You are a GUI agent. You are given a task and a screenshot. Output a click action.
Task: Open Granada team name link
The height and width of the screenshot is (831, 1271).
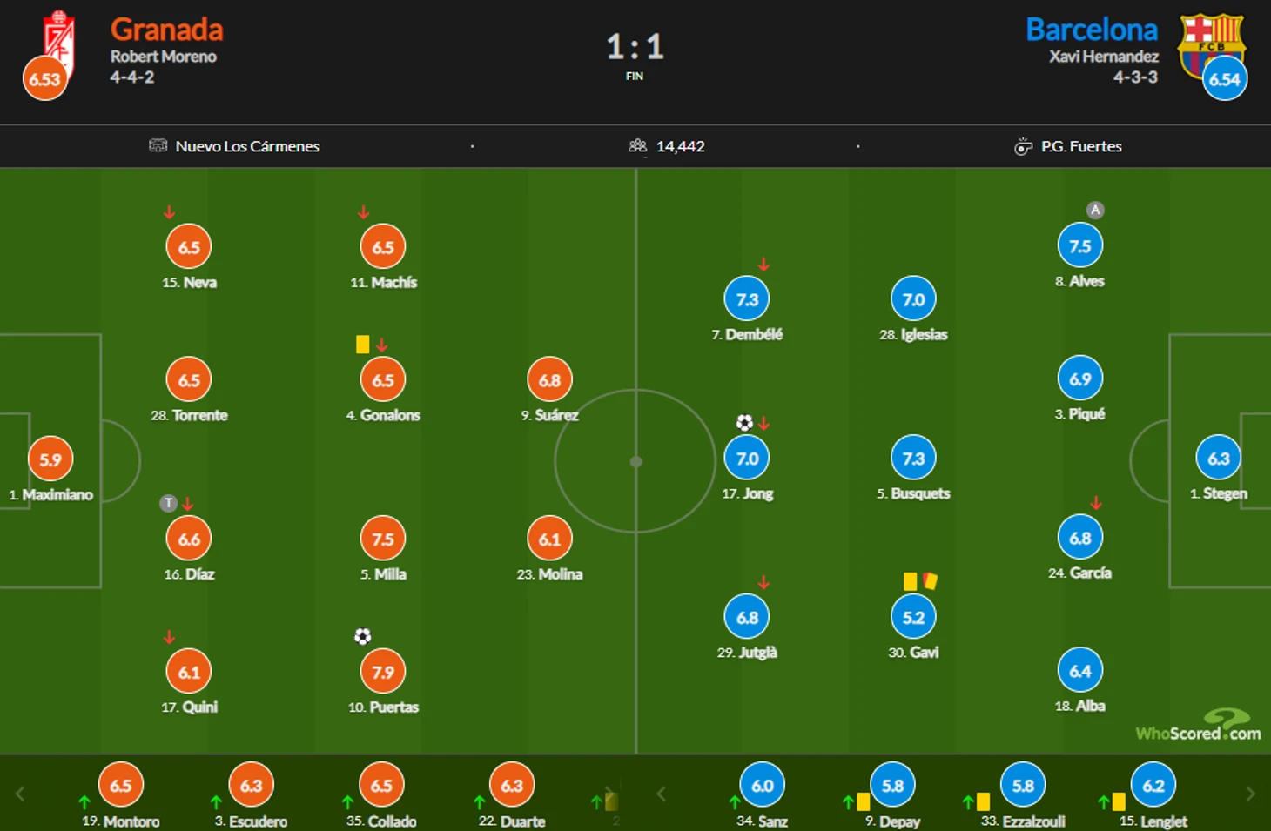[166, 30]
